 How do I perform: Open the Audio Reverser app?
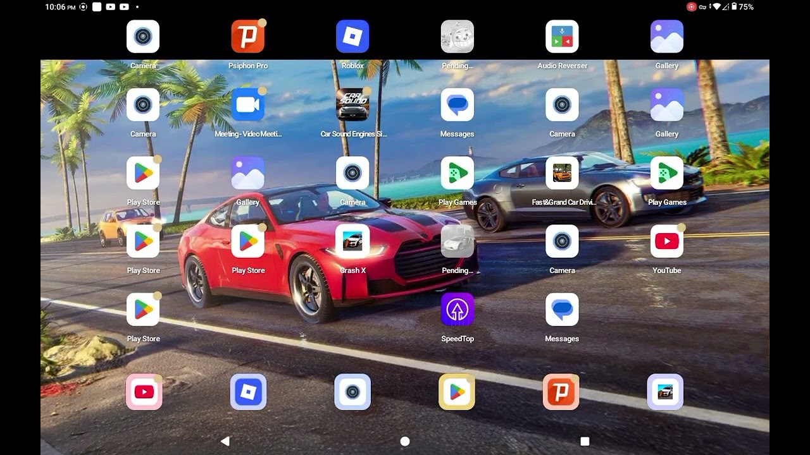pyautogui.click(x=562, y=37)
